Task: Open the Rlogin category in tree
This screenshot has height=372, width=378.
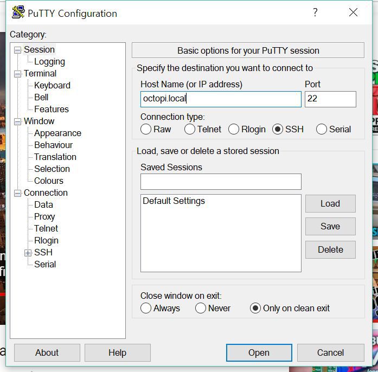Action: click(46, 240)
